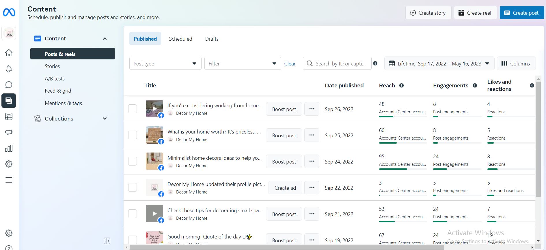546x250 pixels.
Task: Open the Filter dropdown
Action: [243, 63]
